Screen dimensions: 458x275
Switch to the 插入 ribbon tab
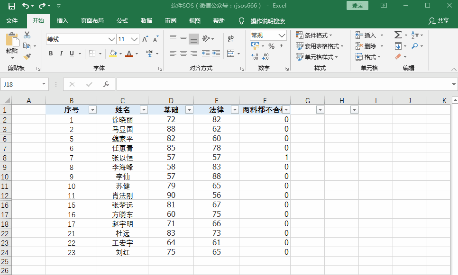[62, 21]
